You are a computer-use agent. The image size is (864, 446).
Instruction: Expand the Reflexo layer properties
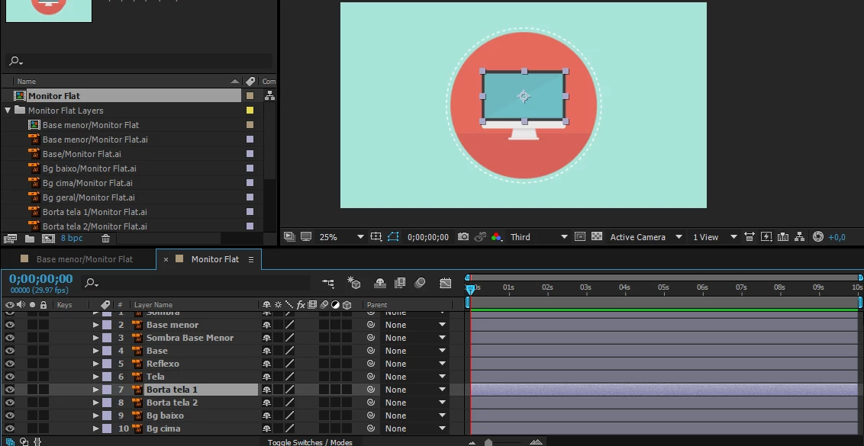95,364
